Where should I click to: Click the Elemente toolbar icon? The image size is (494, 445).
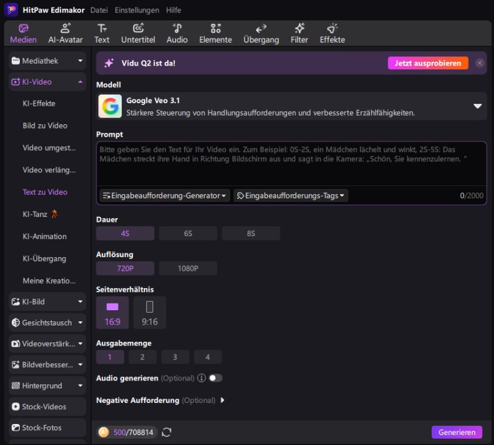(x=216, y=33)
